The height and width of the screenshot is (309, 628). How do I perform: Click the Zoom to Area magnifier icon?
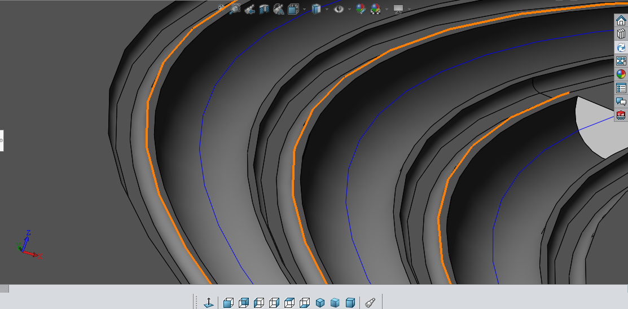point(235,9)
